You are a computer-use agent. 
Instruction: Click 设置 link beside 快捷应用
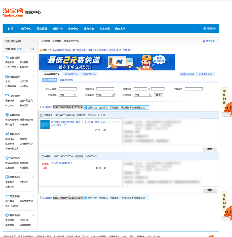pos(20,49)
